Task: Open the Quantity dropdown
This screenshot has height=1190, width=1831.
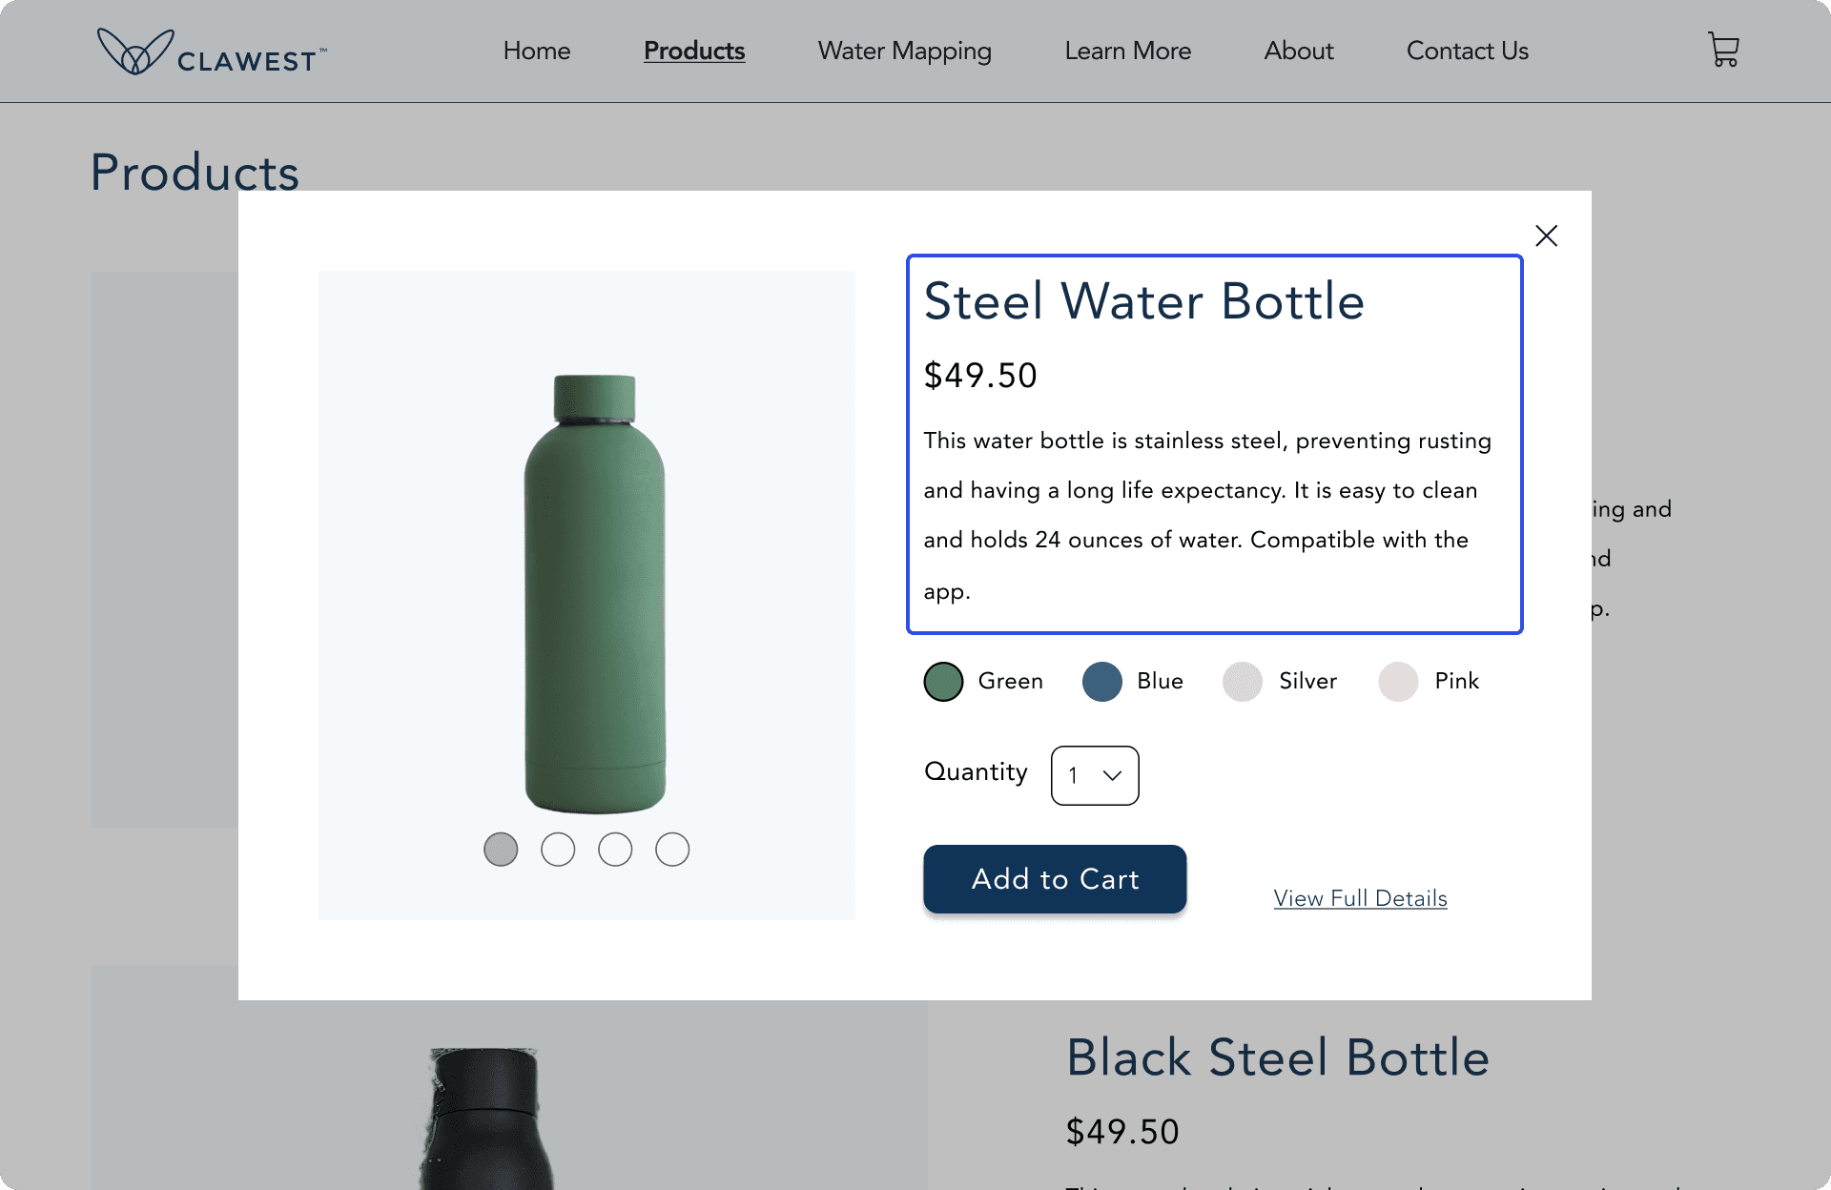Action: coord(1095,775)
